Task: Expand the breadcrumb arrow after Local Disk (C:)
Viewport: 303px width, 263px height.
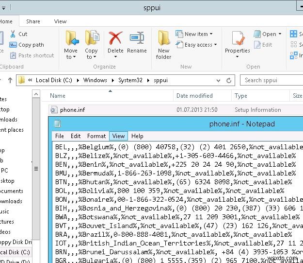Action: click(x=78, y=80)
